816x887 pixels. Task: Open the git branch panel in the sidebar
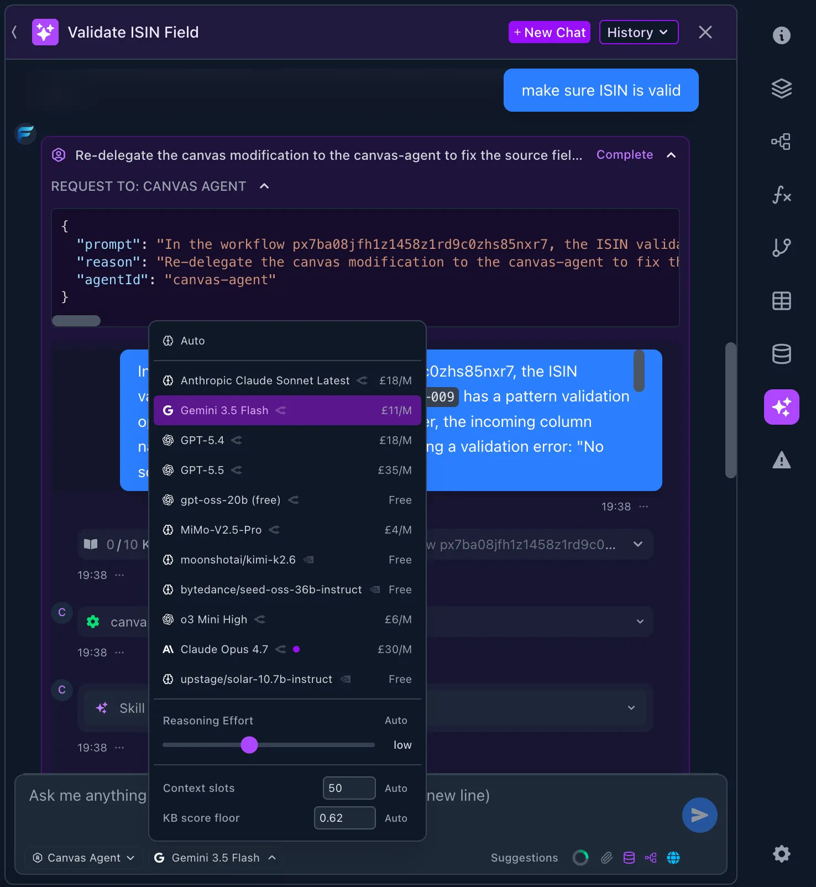[x=781, y=248]
